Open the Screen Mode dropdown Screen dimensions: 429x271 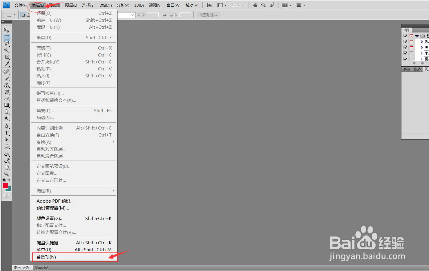coord(301,5)
